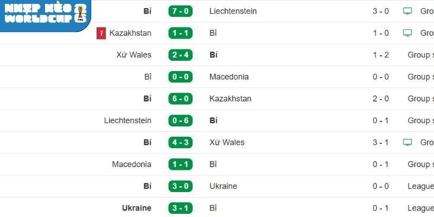434x217 pixels.
Task: Click Kazakhstan as away team in the 6-0 match
Action: point(230,99)
